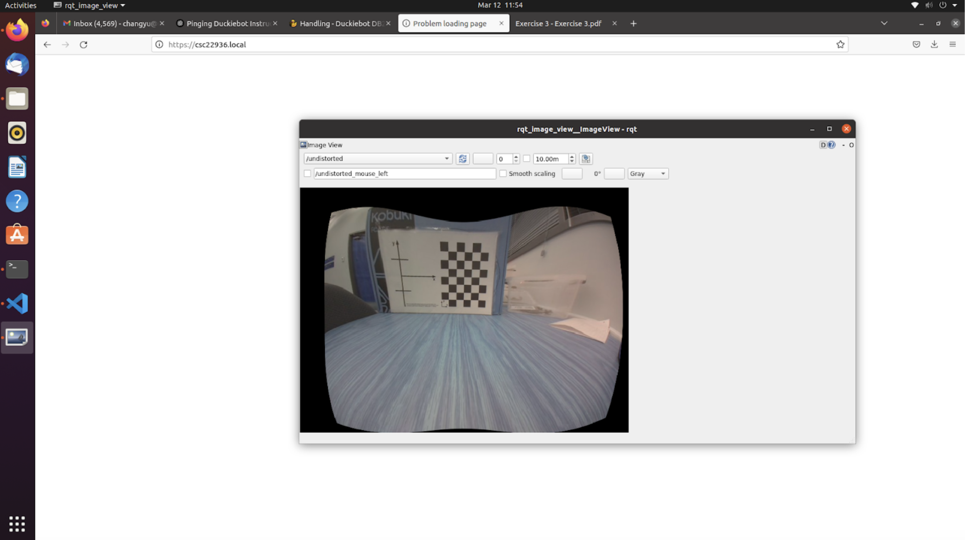The width and height of the screenshot is (965, 540).
Task: Click the /undistorted_mouse_left topic field
Action: (x=404, y=174)
